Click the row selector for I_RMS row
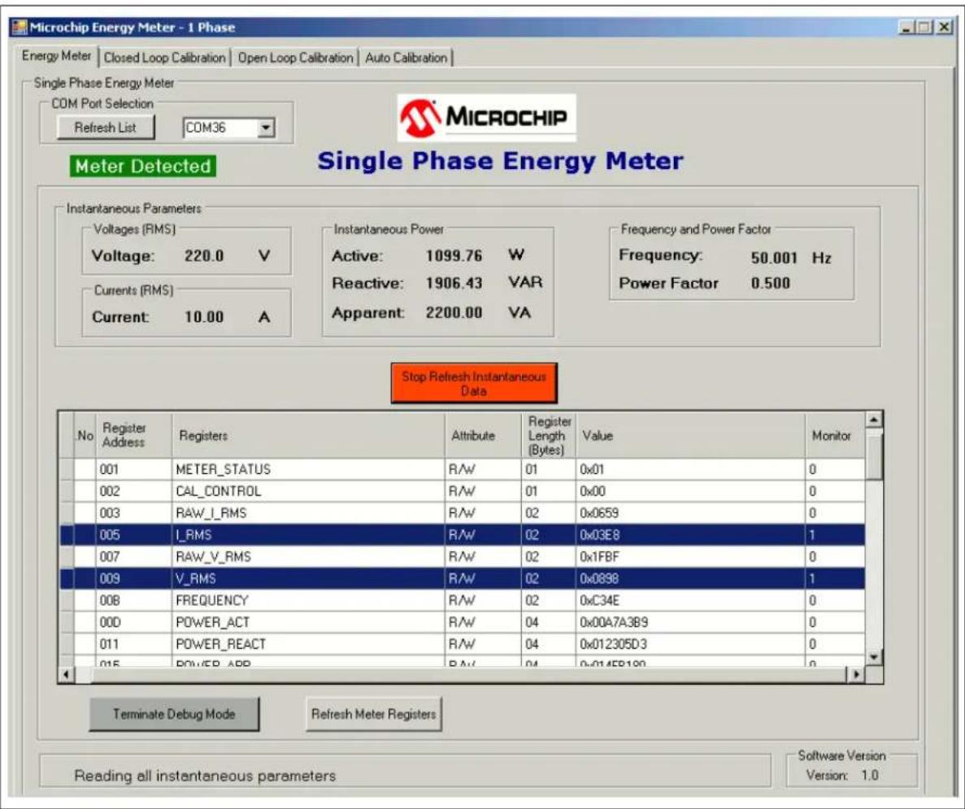The image size is (965, 809). [67, 535]
